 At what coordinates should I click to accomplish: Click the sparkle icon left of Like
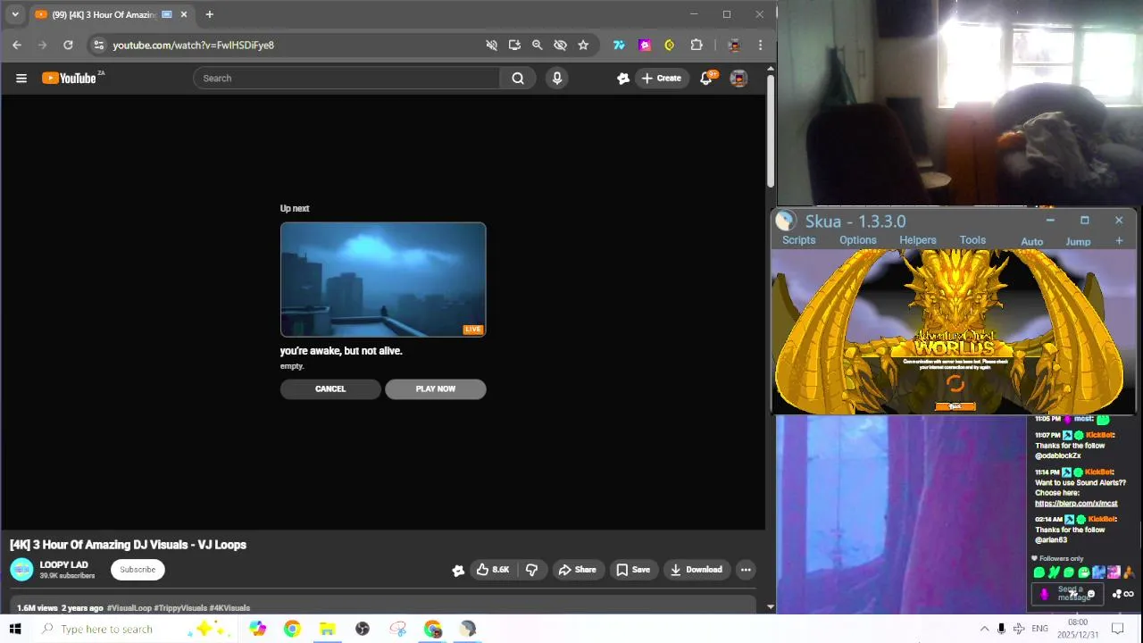[458, 570]
